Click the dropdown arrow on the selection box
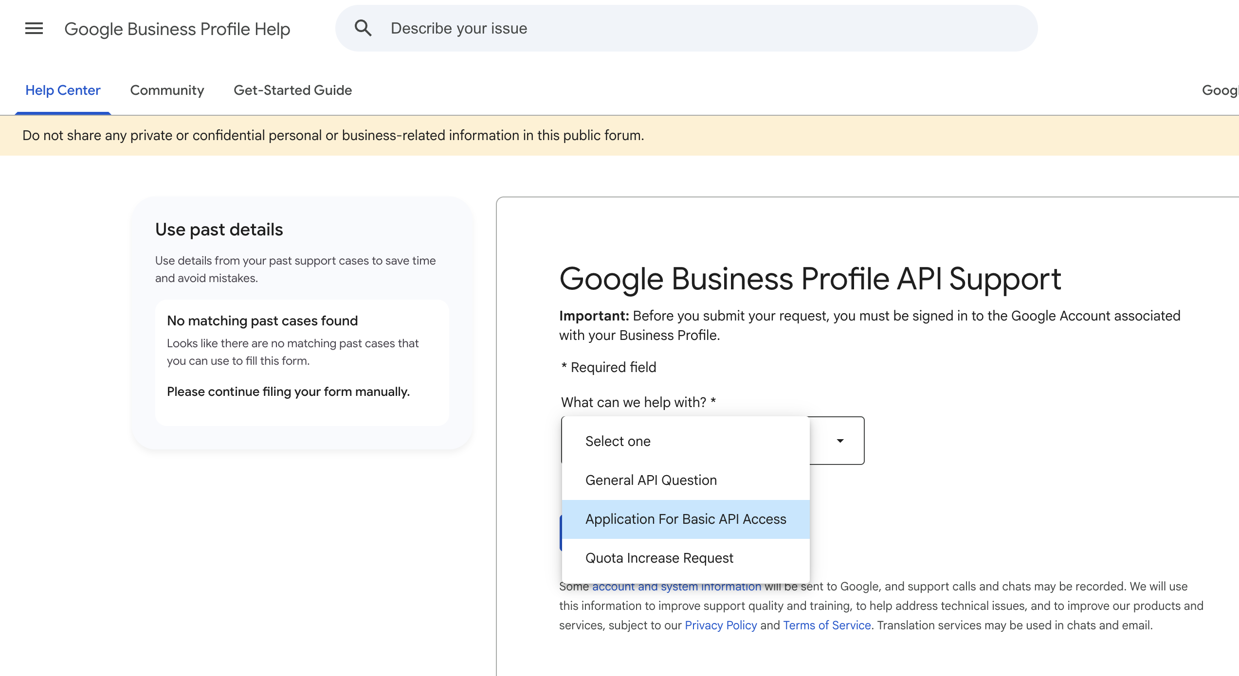1239x676 pixels. 839,441
